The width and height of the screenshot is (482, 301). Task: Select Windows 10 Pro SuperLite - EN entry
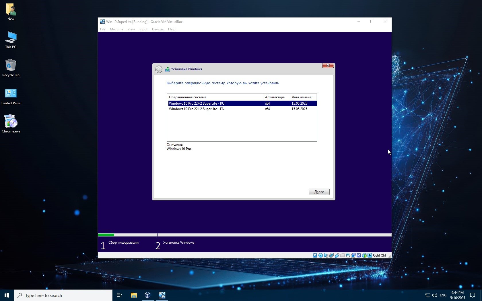(197, 109)
